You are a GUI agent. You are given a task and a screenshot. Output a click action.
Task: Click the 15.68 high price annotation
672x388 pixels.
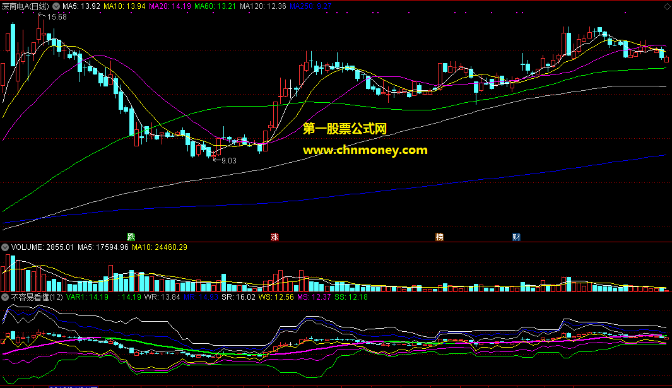click(x=57, y=17)
